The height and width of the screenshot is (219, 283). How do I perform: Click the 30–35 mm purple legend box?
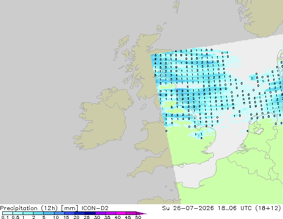coord(100,213)
